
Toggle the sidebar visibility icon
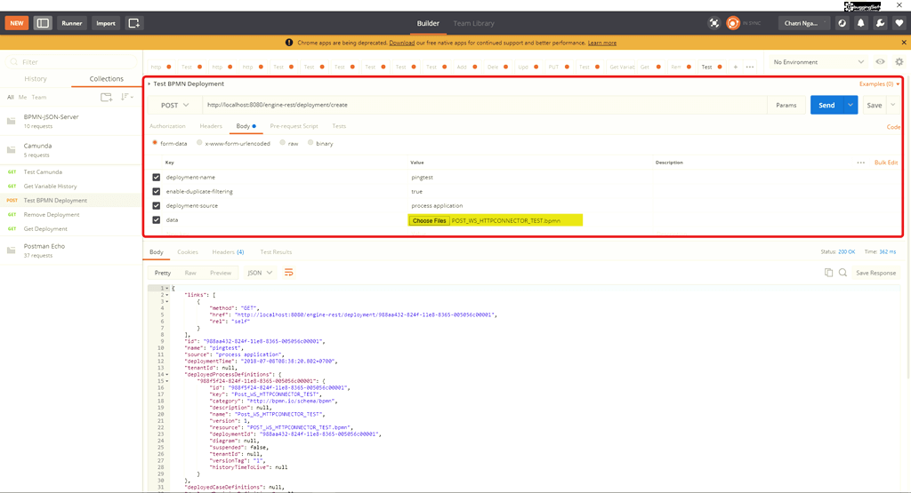pos(43,23)
